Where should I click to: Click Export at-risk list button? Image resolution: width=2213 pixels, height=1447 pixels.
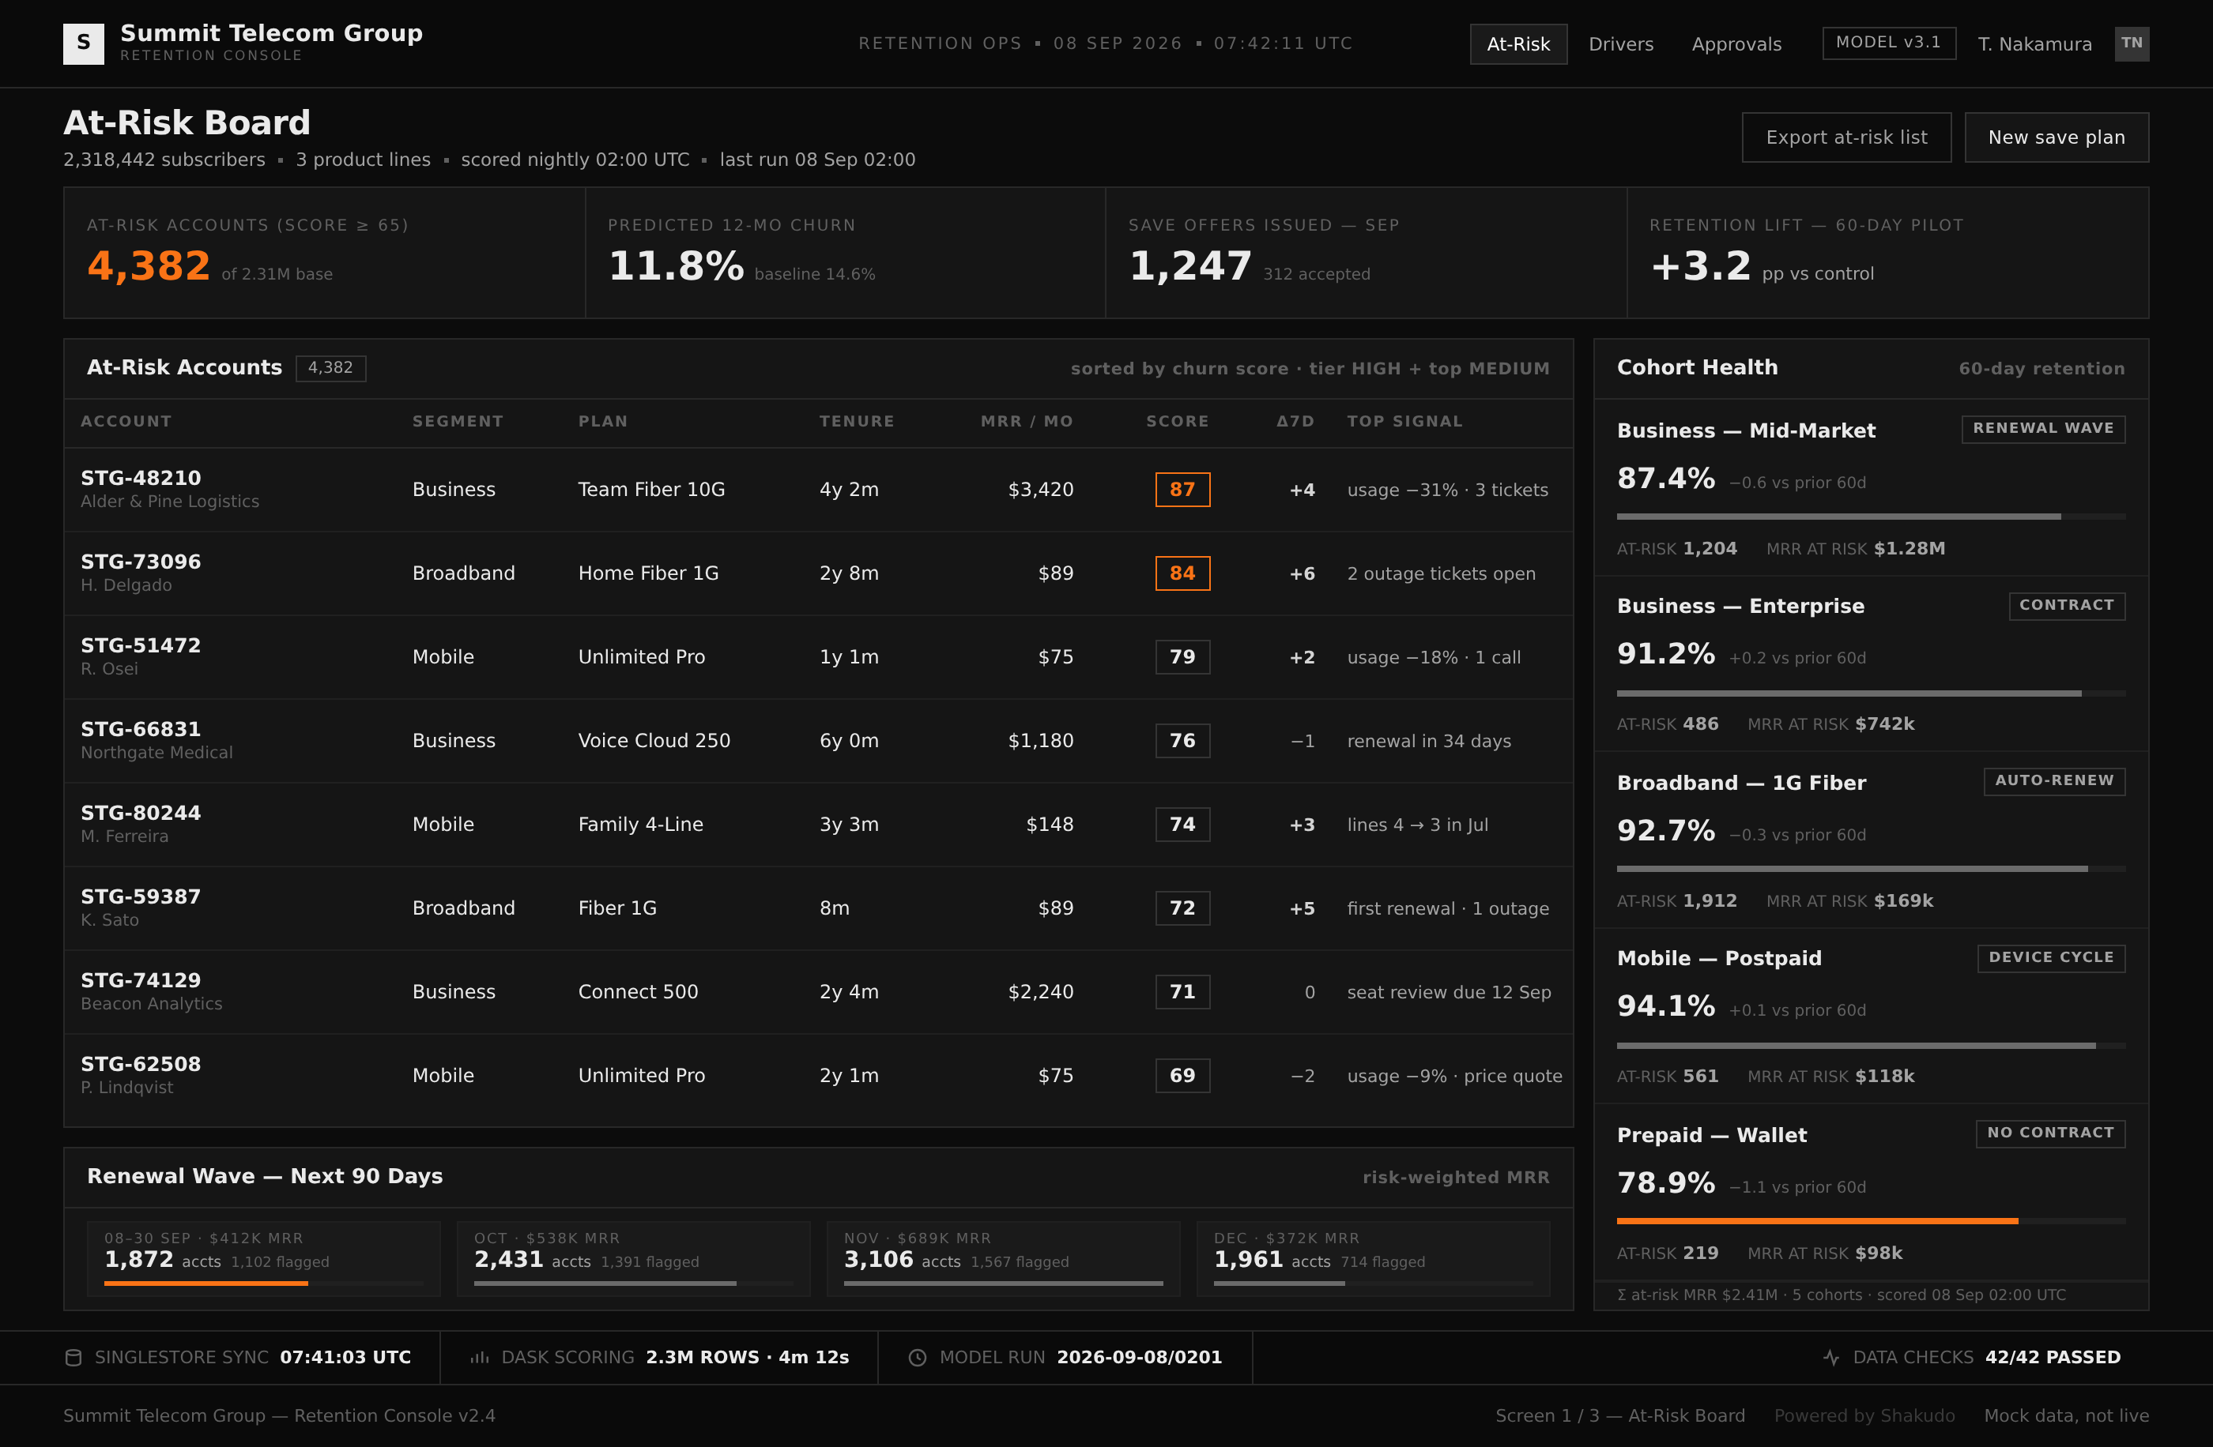(1845, 137)
